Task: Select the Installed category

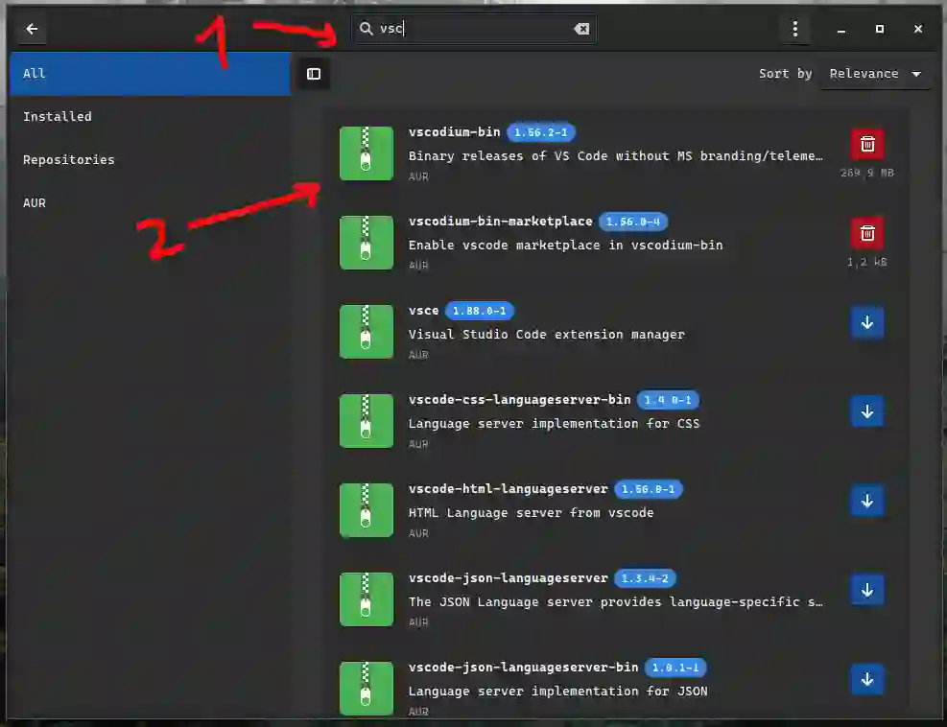Action: point(150,117)
